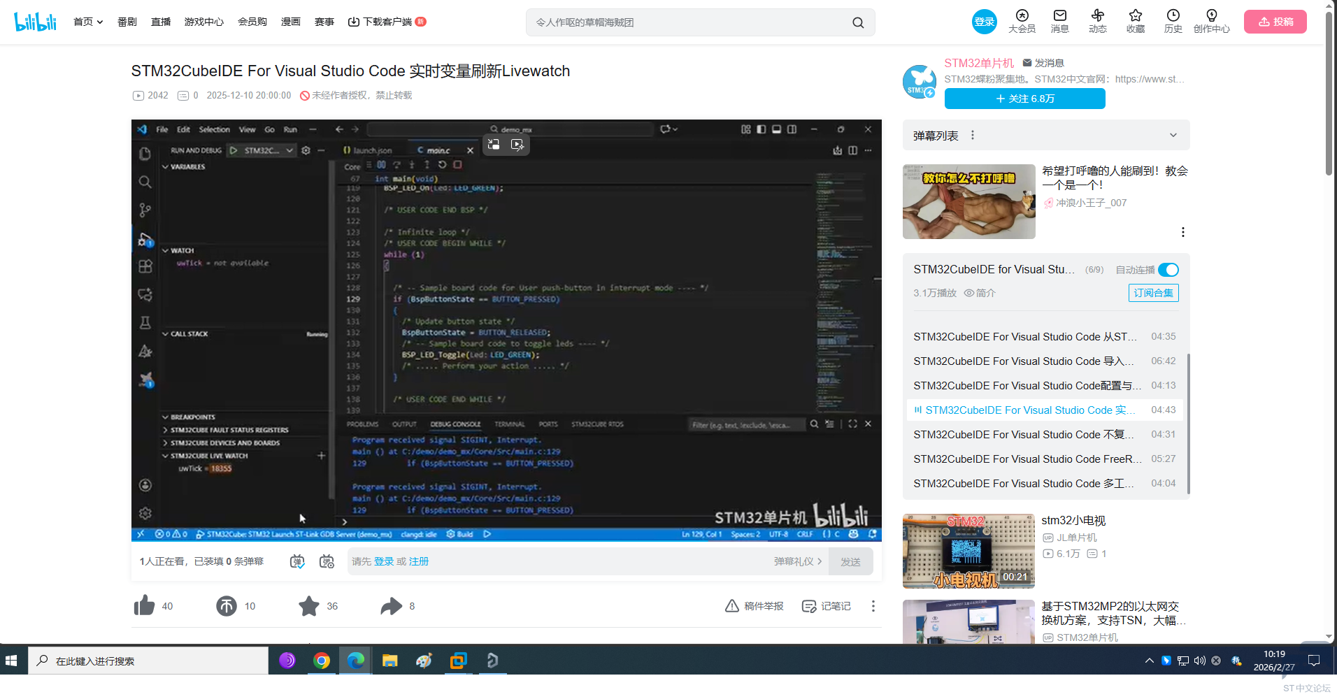The height and width of the screenshot is (699, 1337).
Task: Give a coin to the video
Action: tap(227, 605)
